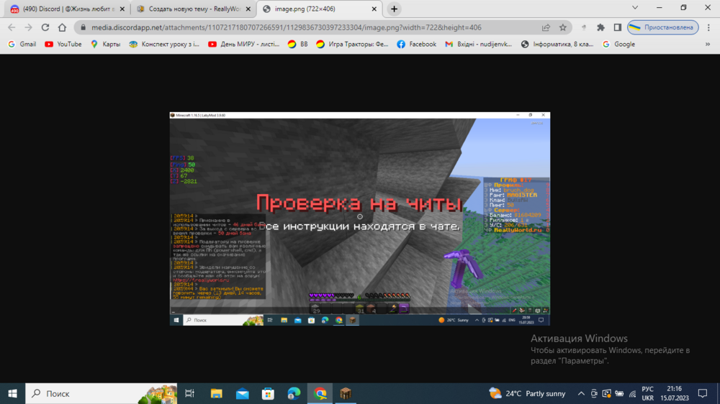The width and height of the screenshot is (720, 404).
Task: Open the Вхідні mail bookmark
Action: pyautogui.click(x=478, y=44)
